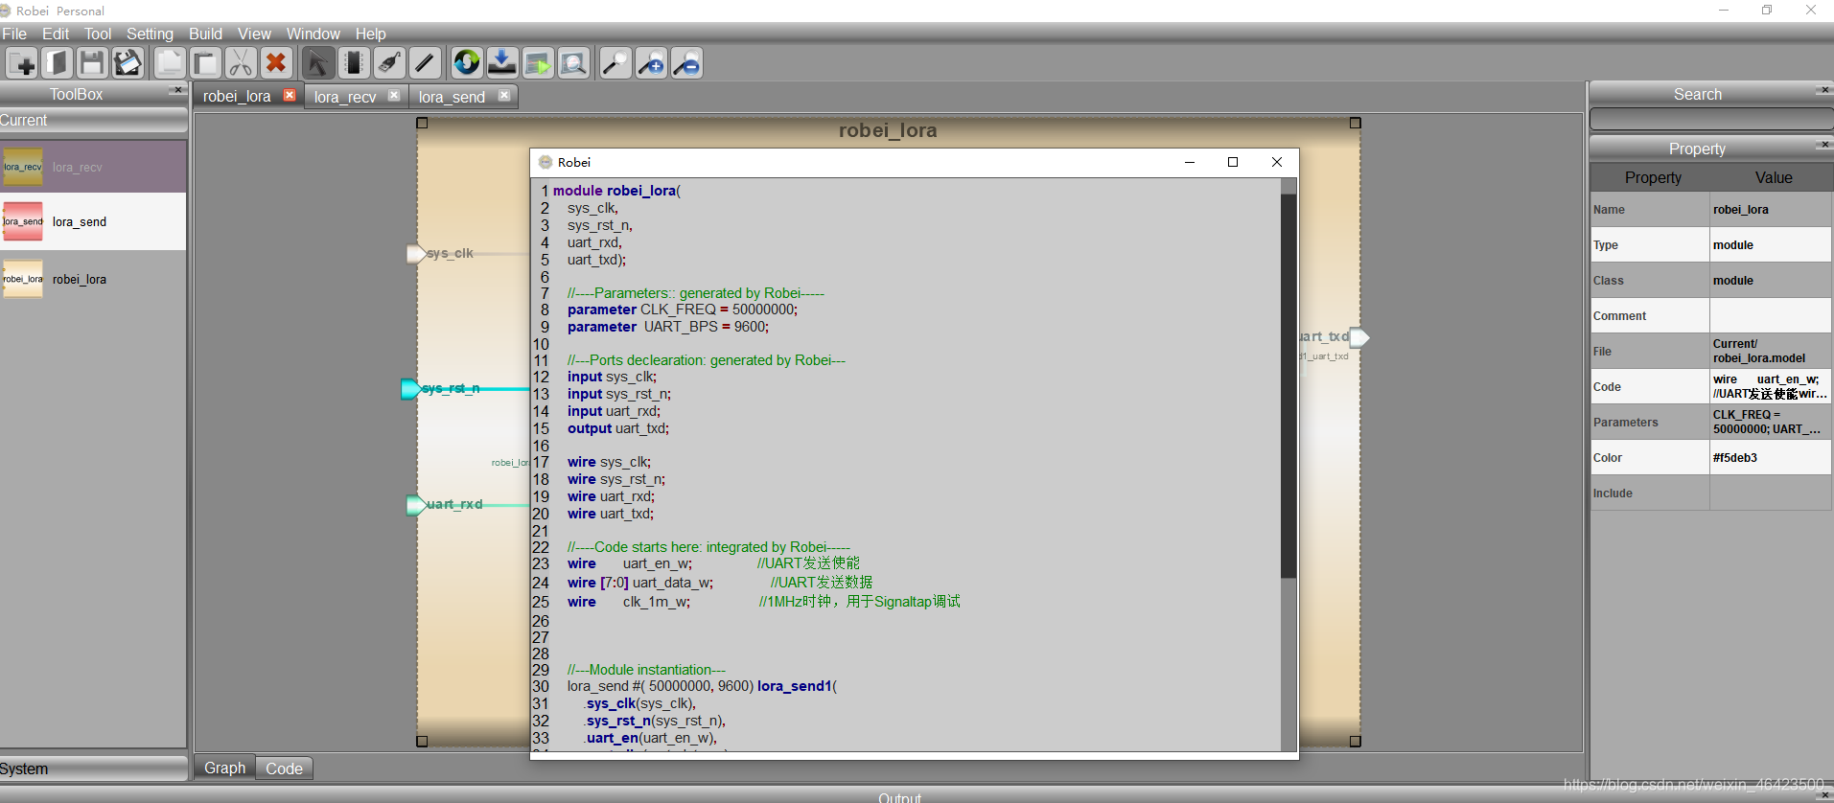Screen dimensions: 1834x803
Task: Open the File menu
Action: [x=14, y=34]
